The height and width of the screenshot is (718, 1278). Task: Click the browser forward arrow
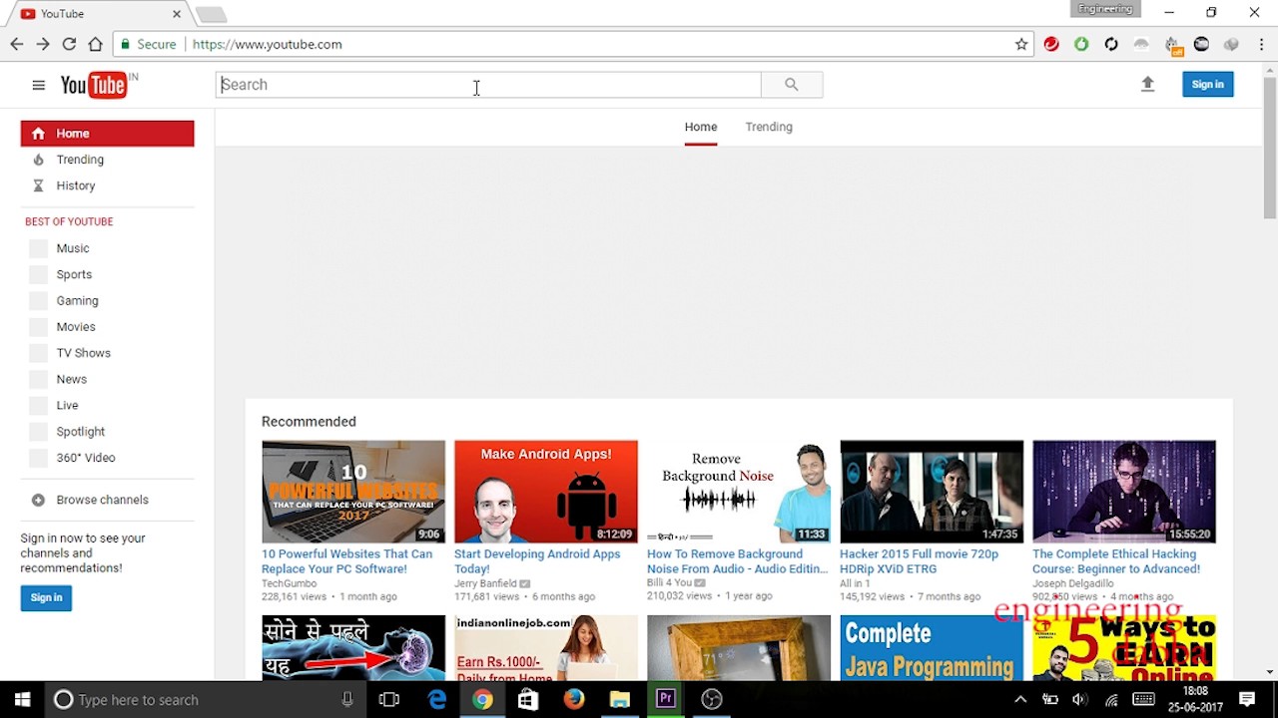coord(43,44)
